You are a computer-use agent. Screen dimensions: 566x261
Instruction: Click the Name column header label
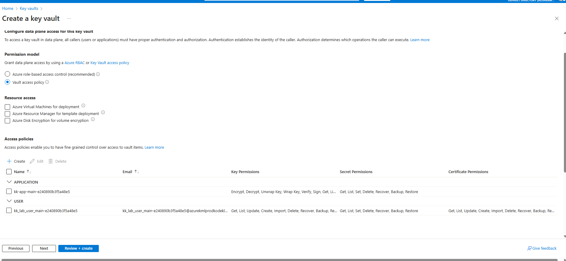[19, 172]
